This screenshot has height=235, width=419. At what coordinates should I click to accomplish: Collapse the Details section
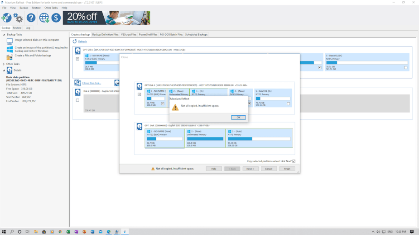tap(4, 70)
